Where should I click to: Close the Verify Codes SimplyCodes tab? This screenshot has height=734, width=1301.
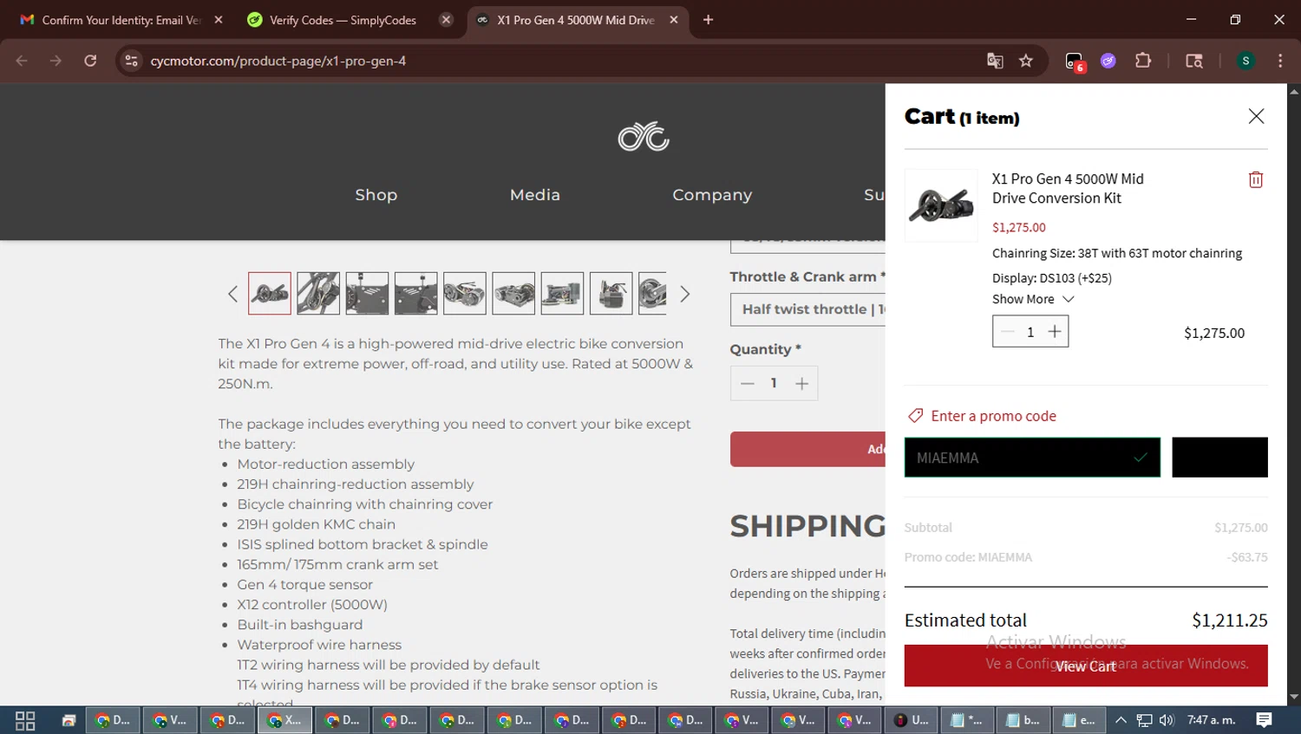coord(446,20)
